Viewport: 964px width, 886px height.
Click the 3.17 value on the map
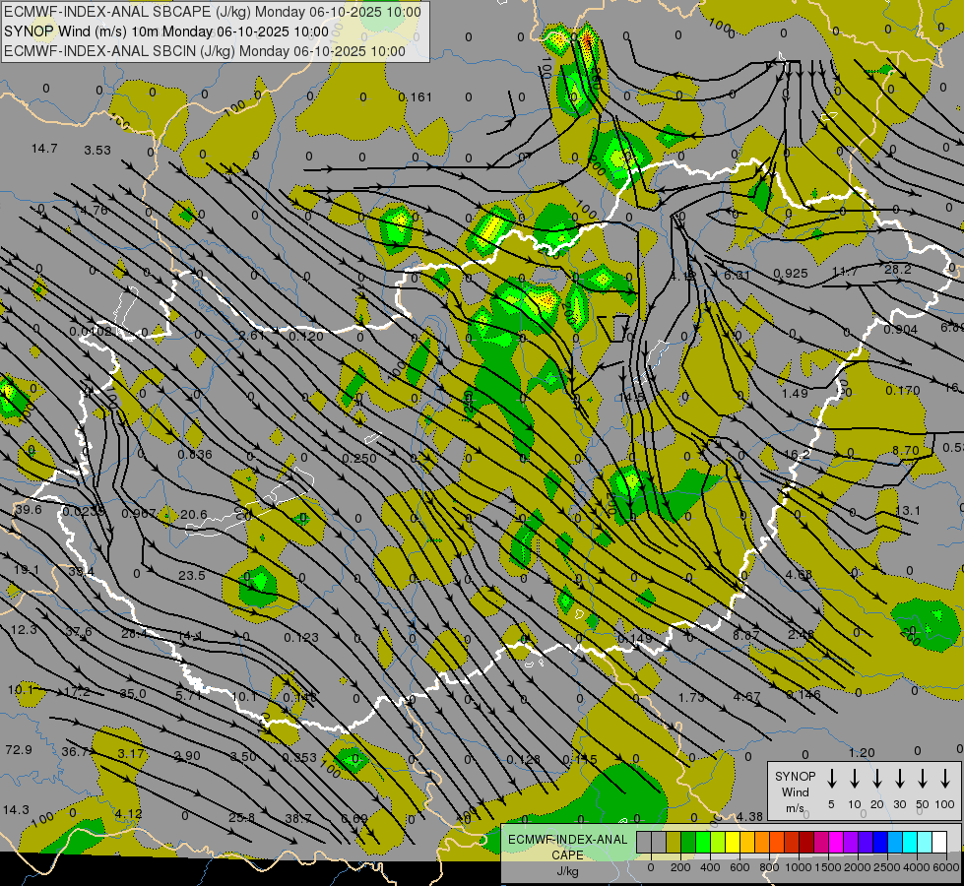click(x=131, y=753)
